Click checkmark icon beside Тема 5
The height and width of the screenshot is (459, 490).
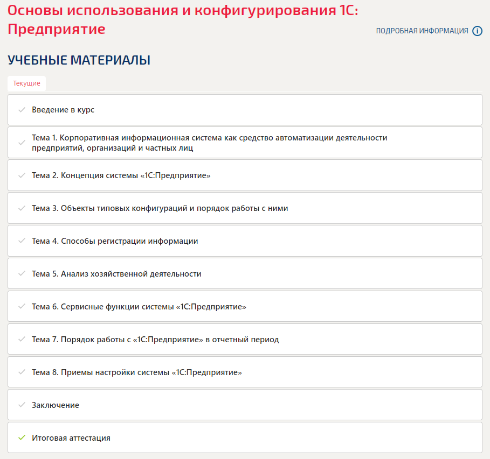(22, 274)
